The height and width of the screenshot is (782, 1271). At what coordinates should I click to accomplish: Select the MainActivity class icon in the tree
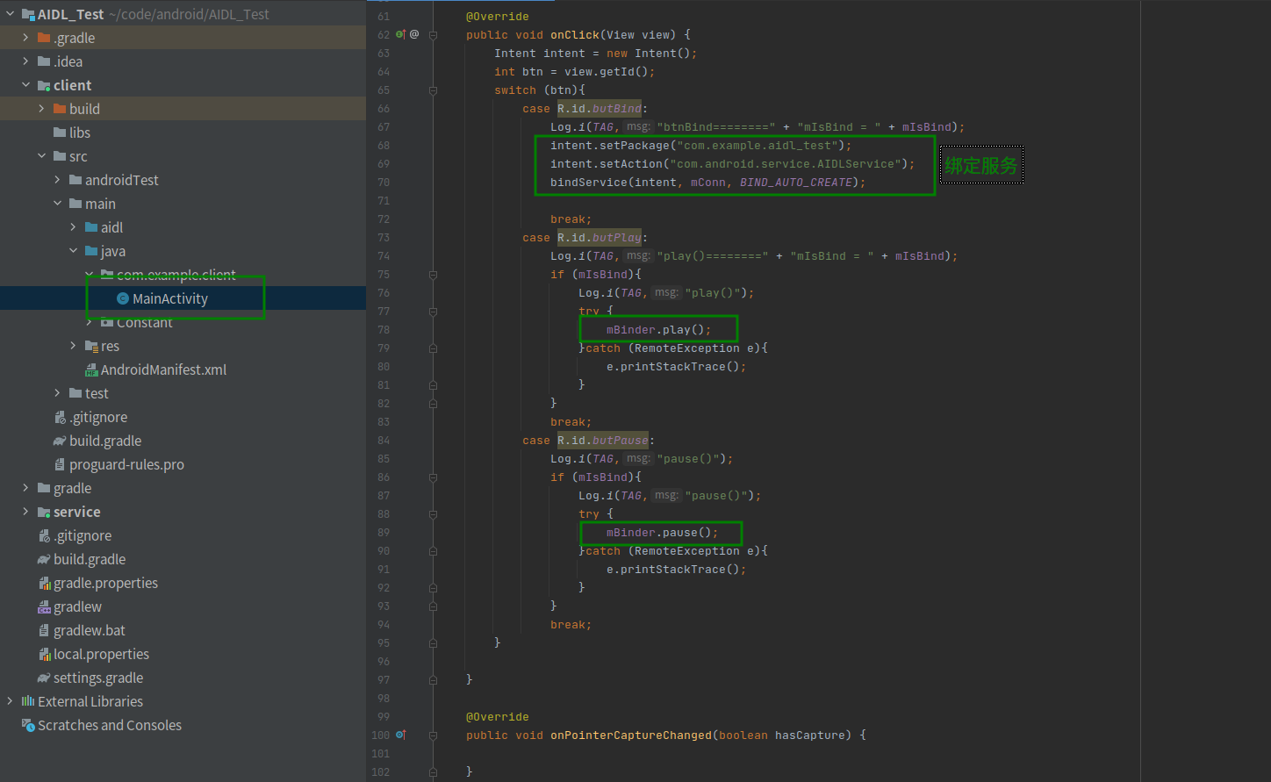123,298
